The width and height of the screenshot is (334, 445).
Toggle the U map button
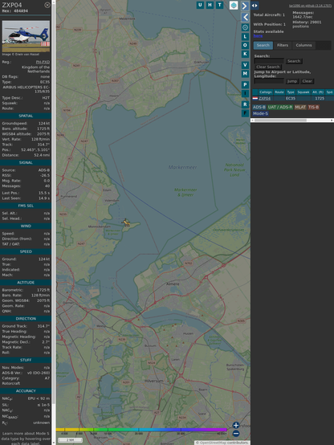pyautogui.click(x=200, y=5)
